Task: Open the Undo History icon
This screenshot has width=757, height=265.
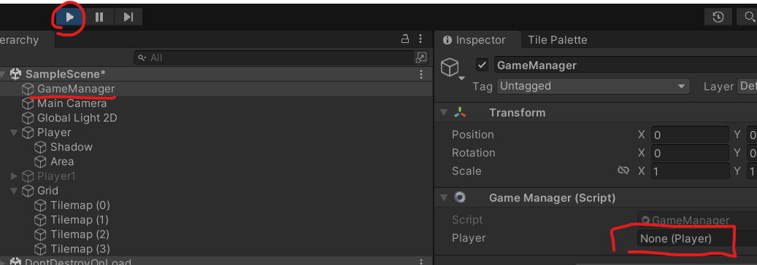Action: click(x=718, y=17)
